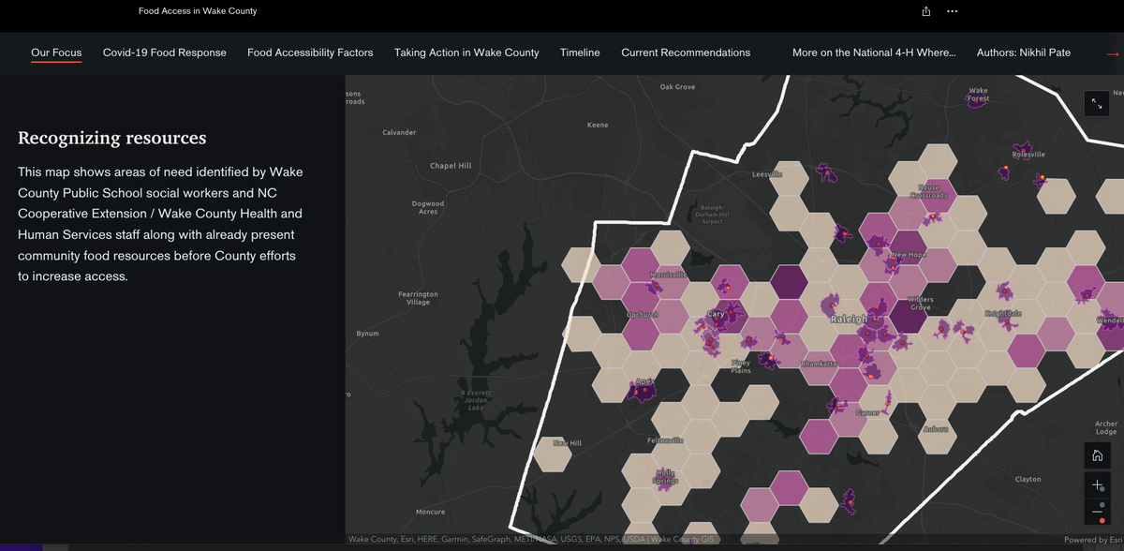Open the Food Accessibility Factors section
The width and height of the screenshot is (1124, 551).
point(310,53)
